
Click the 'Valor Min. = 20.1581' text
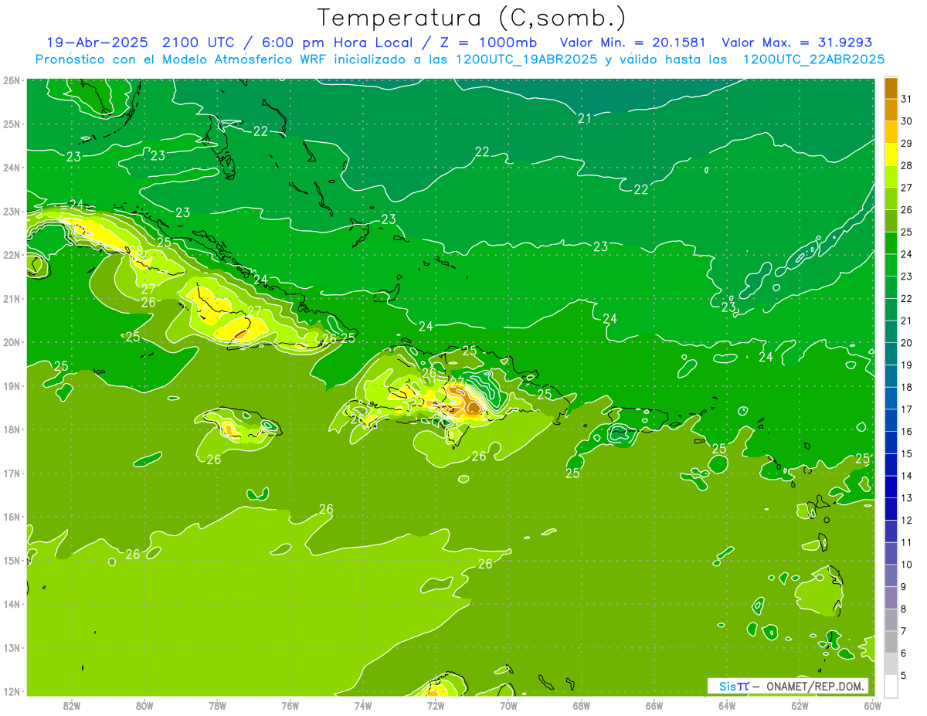[632, 42]
